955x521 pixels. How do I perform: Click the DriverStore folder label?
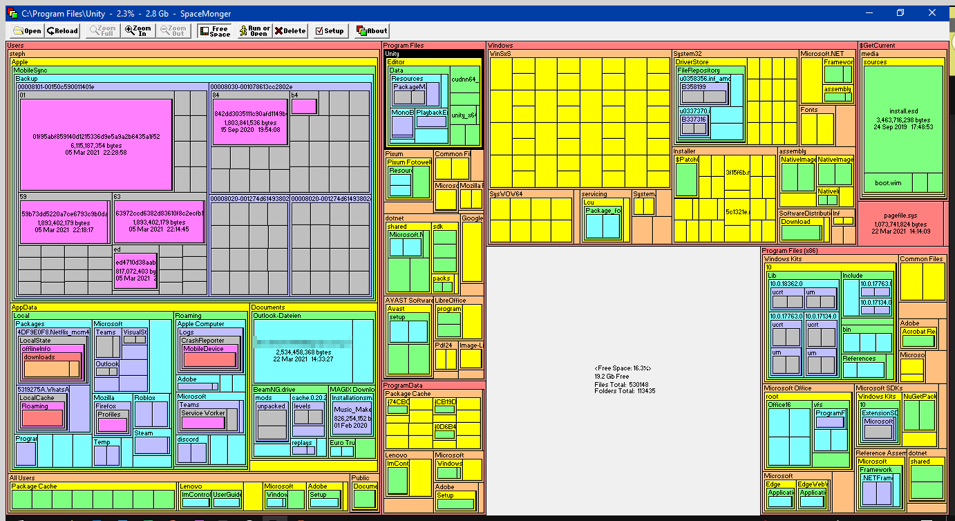pos(692,62)
